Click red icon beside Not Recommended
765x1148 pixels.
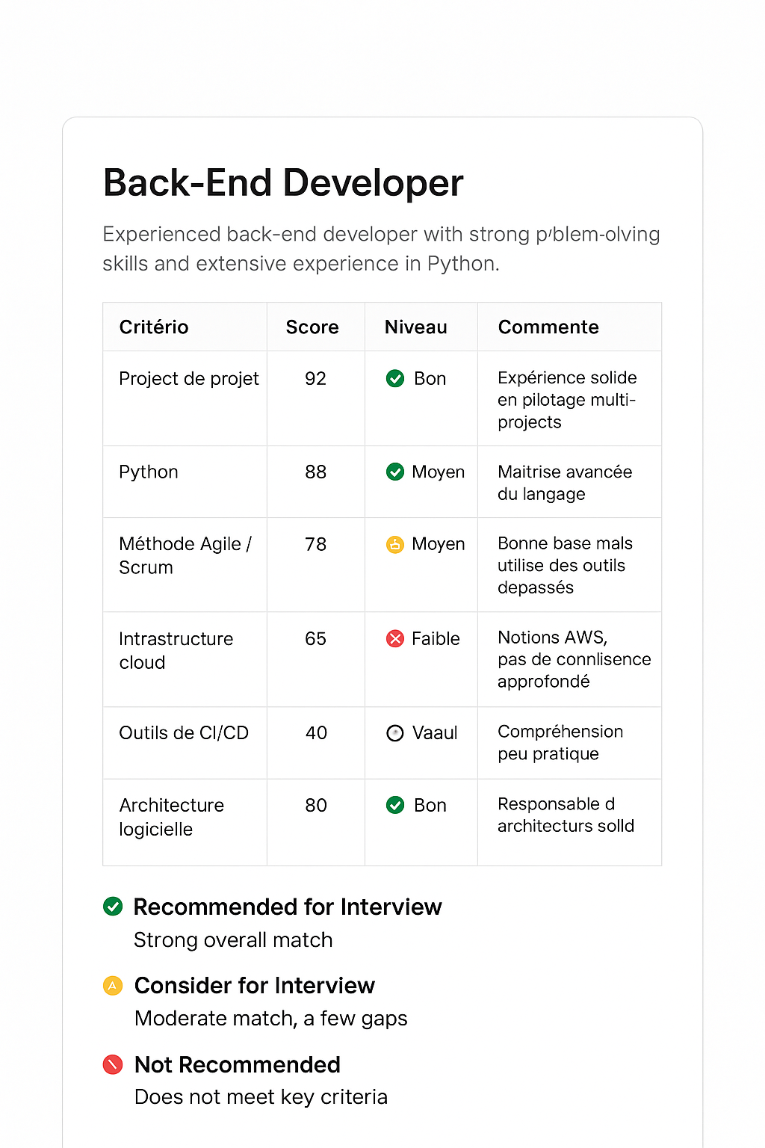coord(113,1064)
